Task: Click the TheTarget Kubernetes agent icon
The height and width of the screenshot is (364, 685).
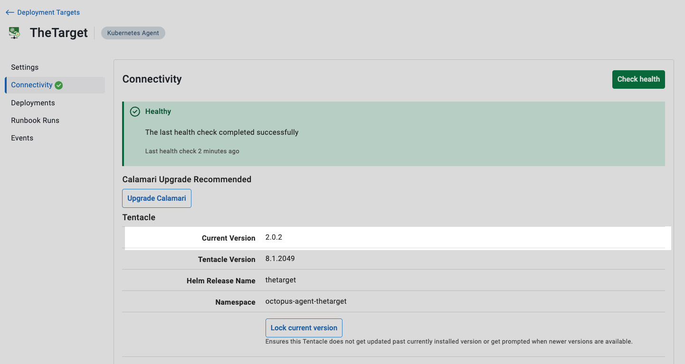Action: 15,33
